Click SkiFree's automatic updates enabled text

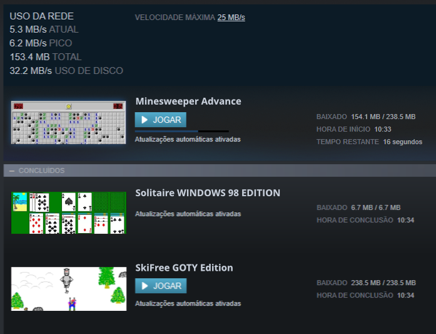coord(188,303)
